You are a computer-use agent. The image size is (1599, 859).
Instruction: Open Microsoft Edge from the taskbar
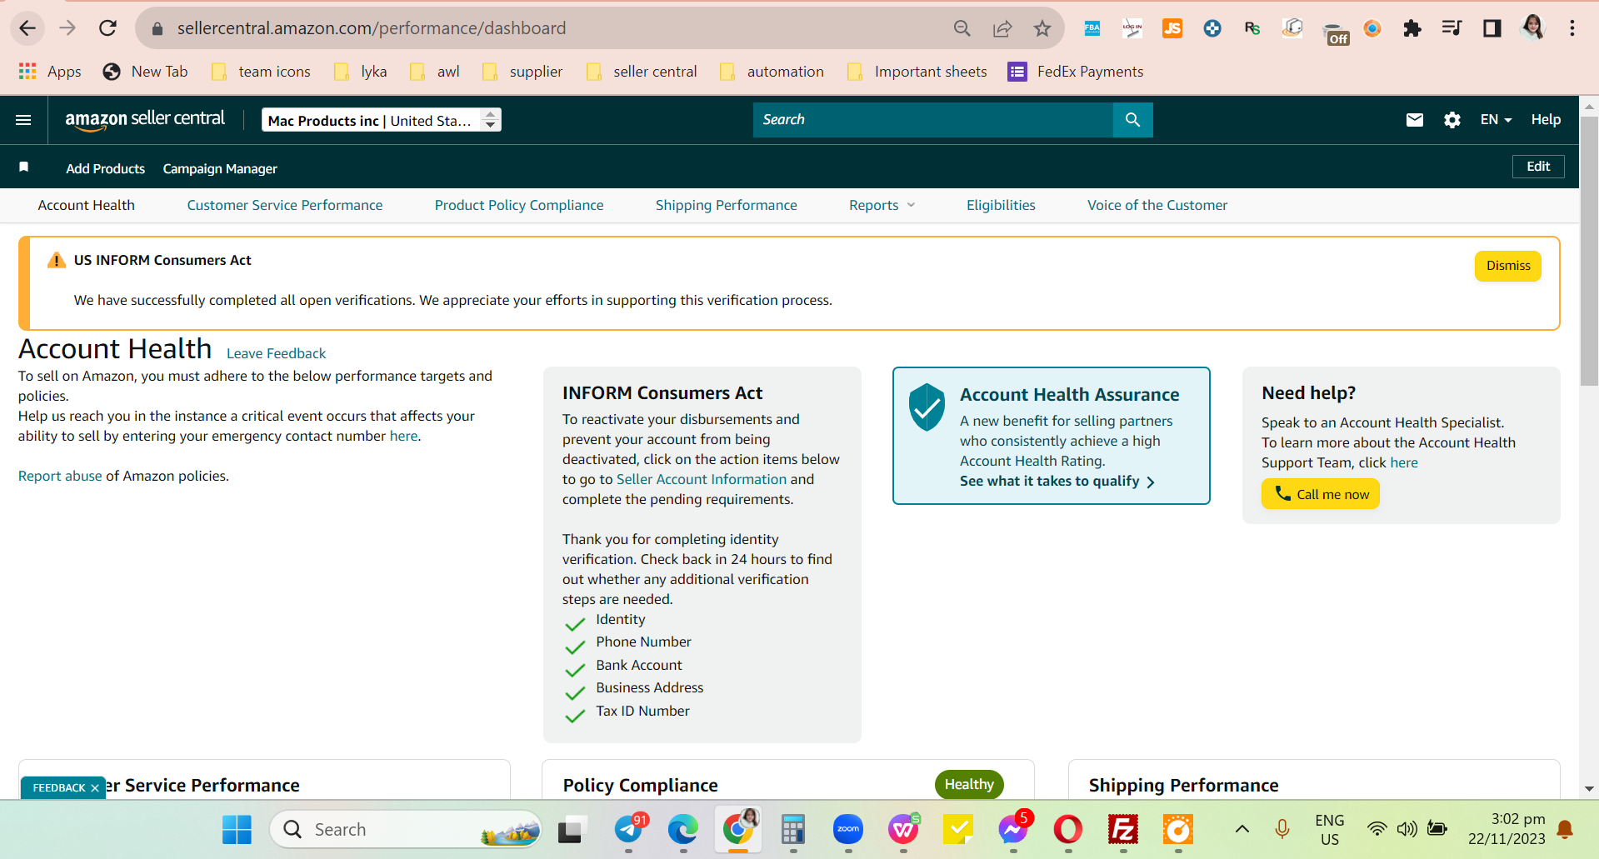(683, 829)
